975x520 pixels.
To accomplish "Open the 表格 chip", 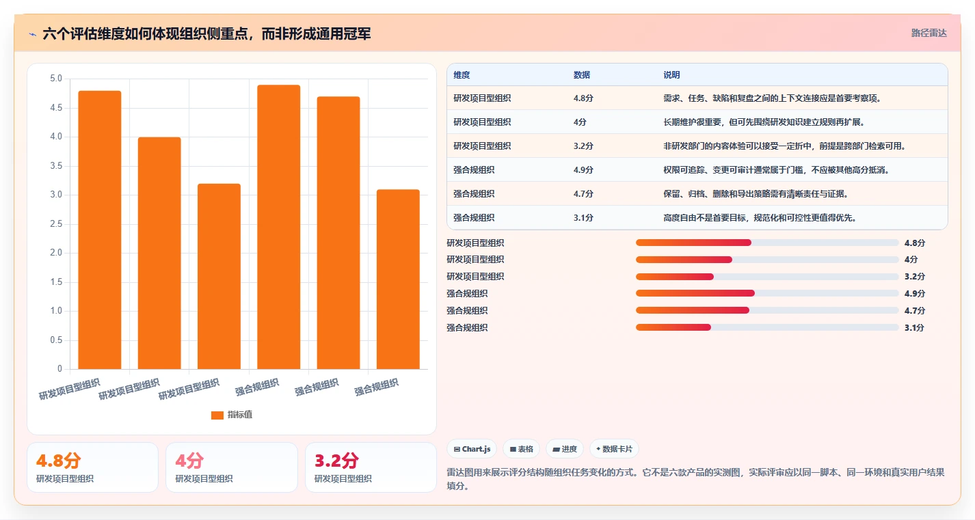I will (x=521, y=449).
